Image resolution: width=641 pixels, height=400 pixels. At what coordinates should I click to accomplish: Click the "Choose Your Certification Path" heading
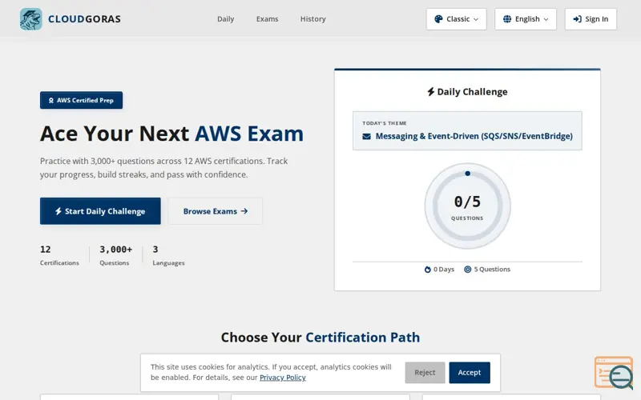320,337
